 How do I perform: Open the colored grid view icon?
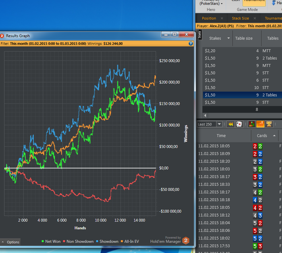click(251, 124)
